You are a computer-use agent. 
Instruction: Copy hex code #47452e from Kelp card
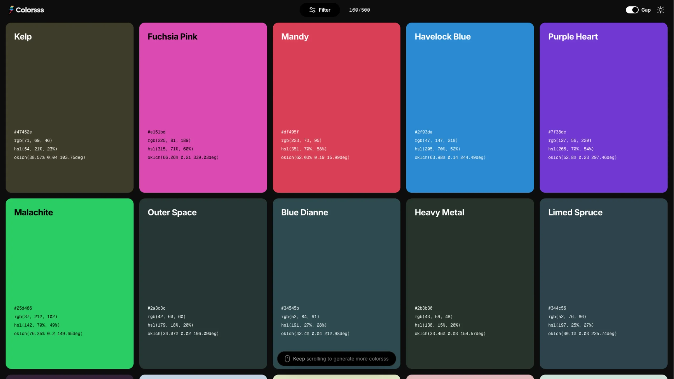(23, 132)
